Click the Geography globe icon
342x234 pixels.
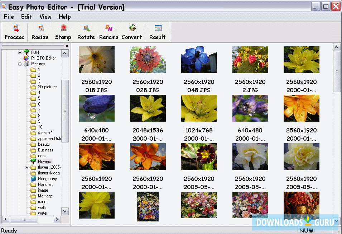[33, 178]
